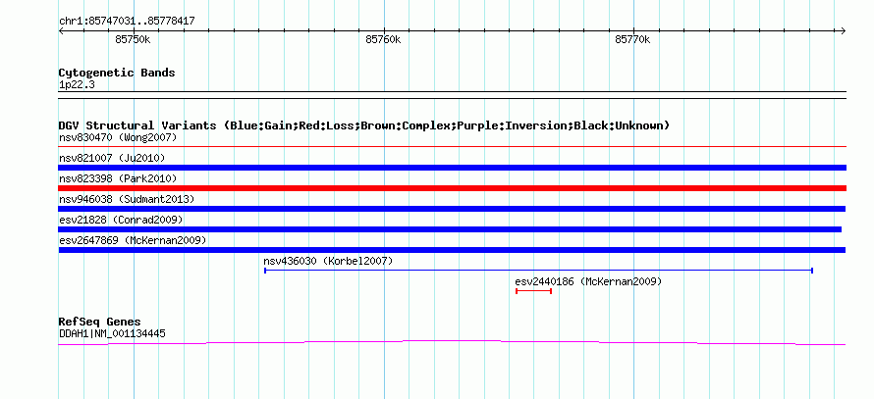Click the 85750k ruler tick label
Image resolution: width=874 pixels, height=399 pixels.
(x=133, y=39)
